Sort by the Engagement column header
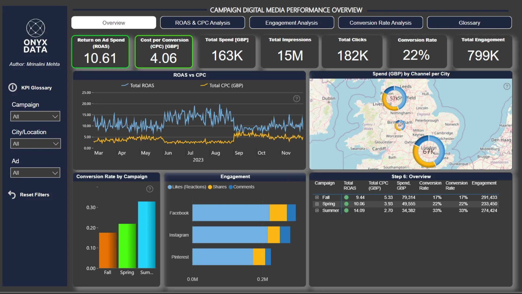 [x=484, y=183]
